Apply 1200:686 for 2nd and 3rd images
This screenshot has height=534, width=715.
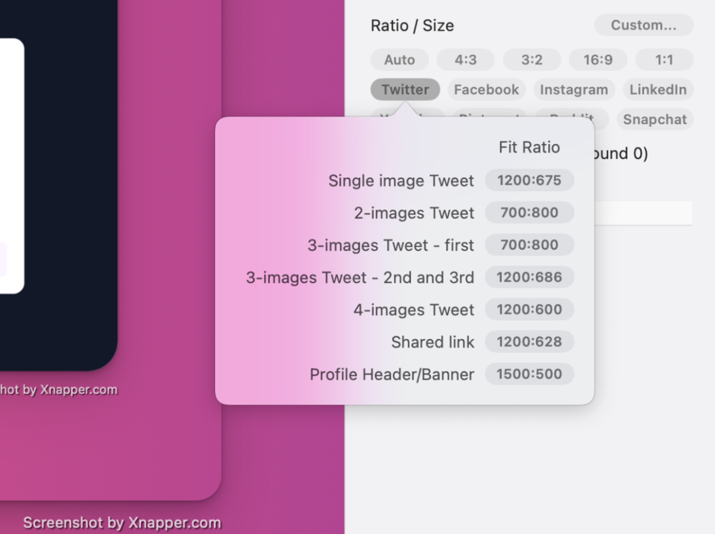[530, 277]
